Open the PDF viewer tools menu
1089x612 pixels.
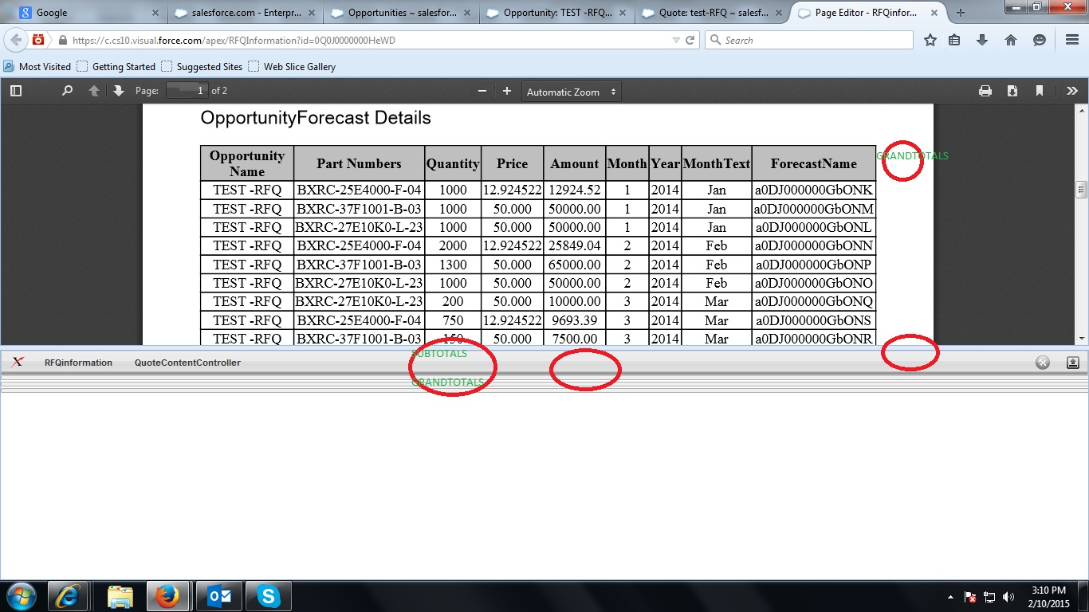tap(1072, 91)
